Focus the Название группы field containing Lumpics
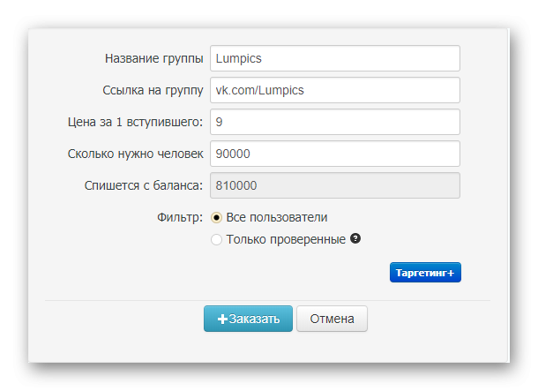Image resolution: width=538 pixels, height=391 pixels. pos(335,58)
